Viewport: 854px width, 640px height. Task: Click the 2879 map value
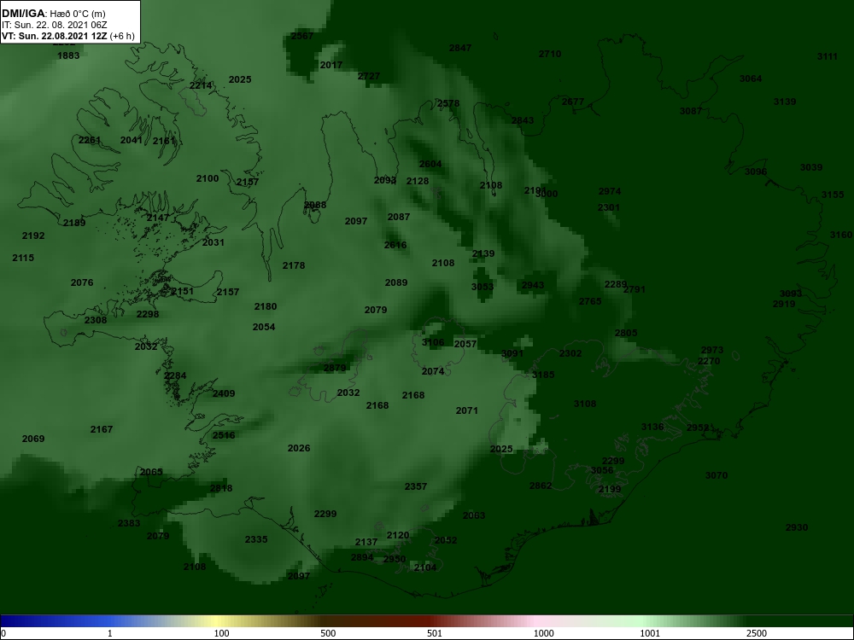tap(335, 368)
